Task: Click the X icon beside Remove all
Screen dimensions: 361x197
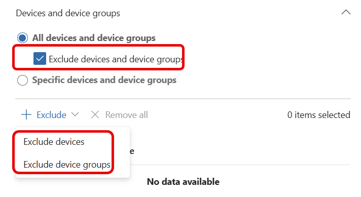Action: [x=95, y=114]
